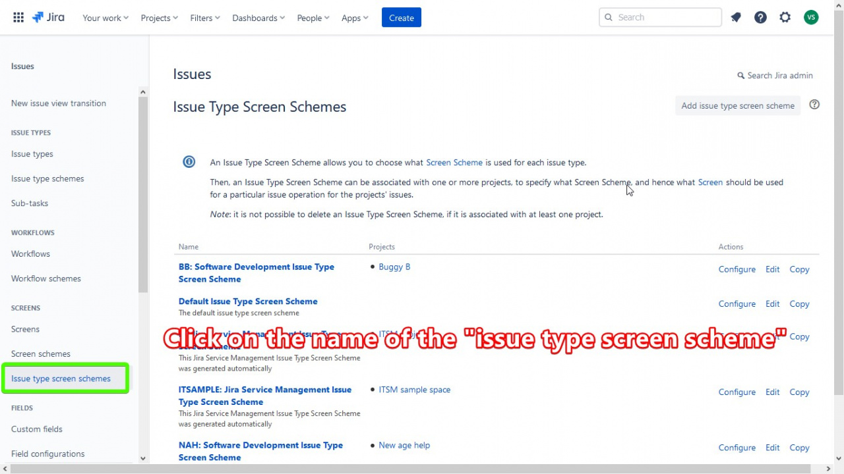844x474 pixels.
Task: Click the sidebar scroll up arrow
Action: tap(143, 92)
